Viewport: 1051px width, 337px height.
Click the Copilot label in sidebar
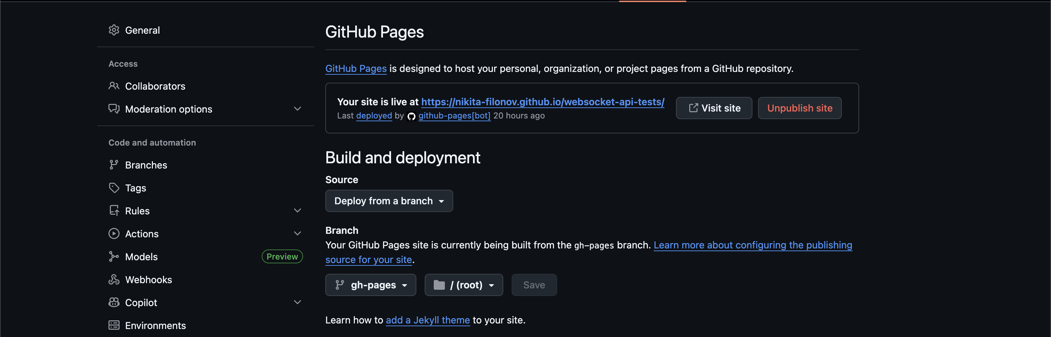tap(141, 302)
